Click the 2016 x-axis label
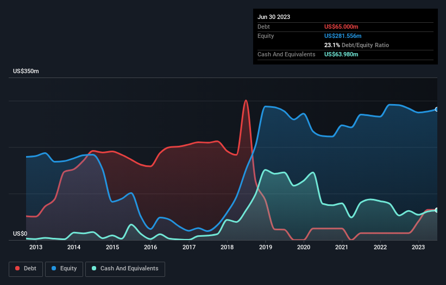This screenshot has height=285, width=446. point(150,247)
